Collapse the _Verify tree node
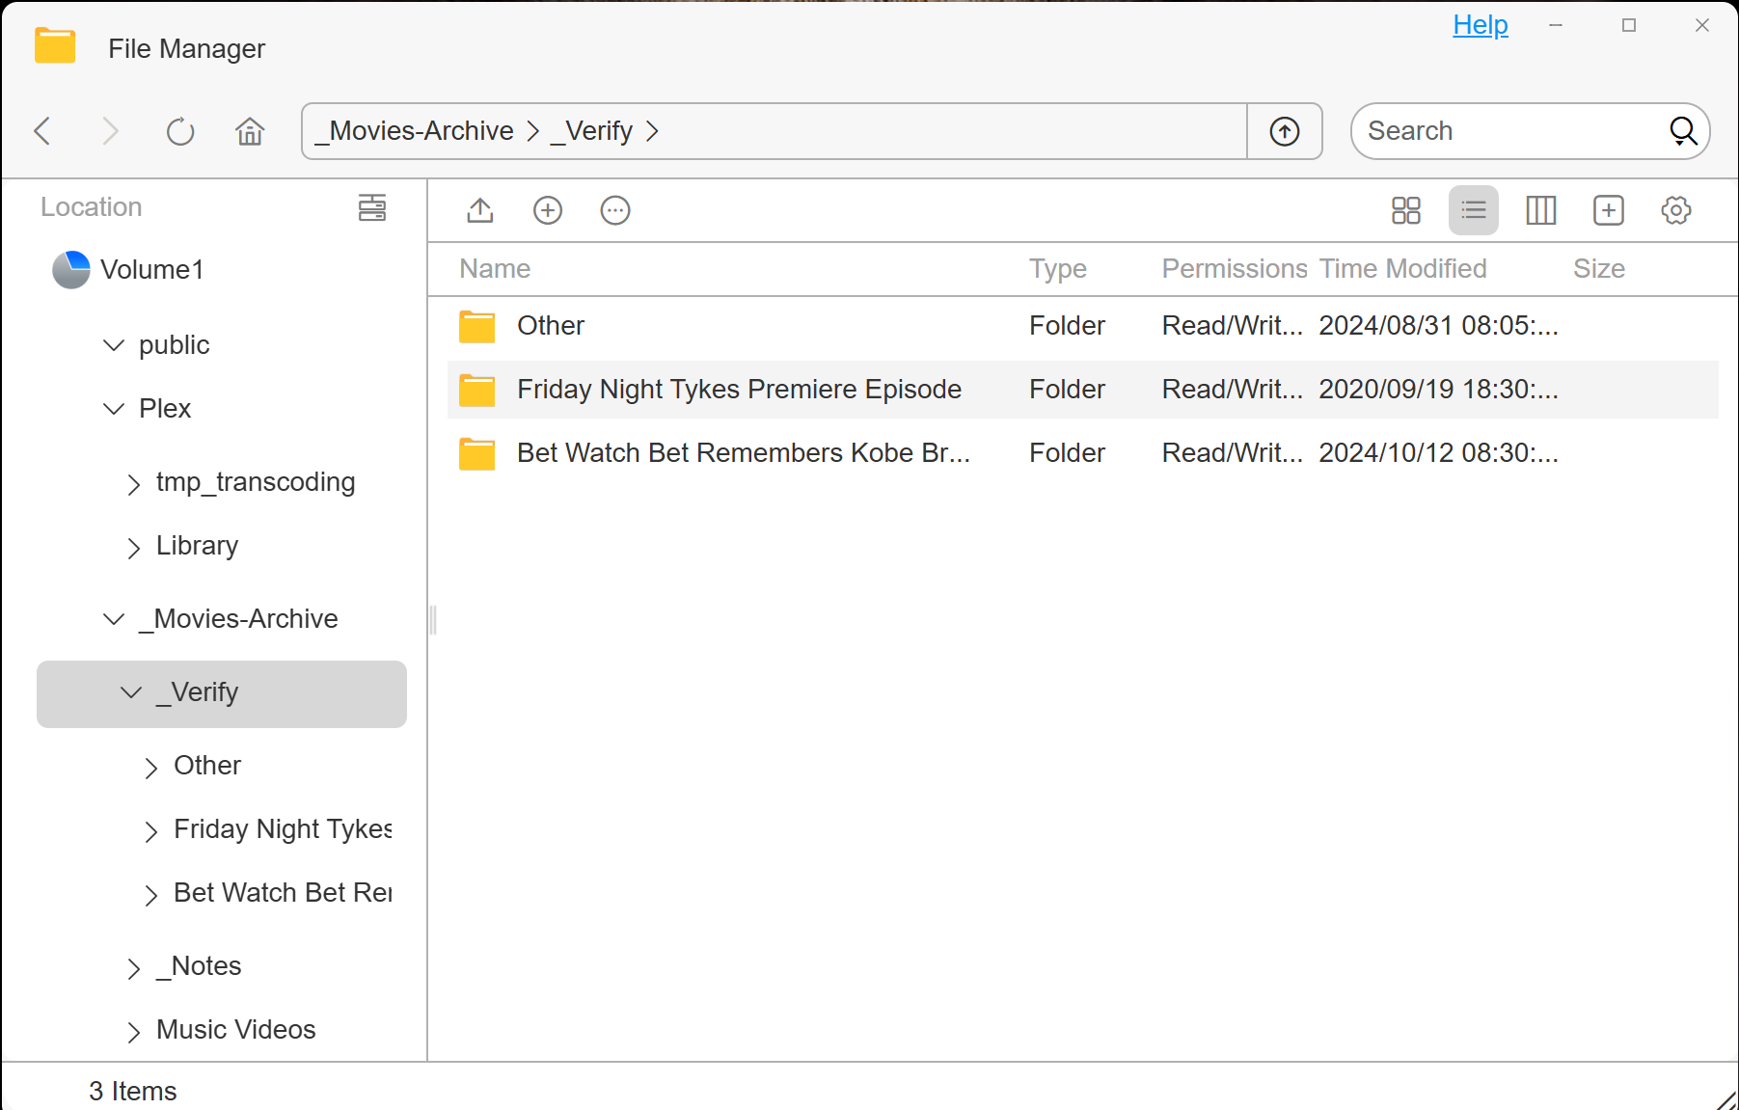The image size is (1739, 1110). click(x=131, y=692)
